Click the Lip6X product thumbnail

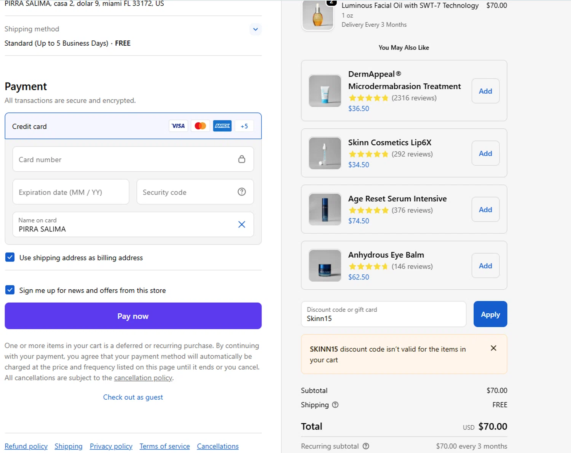point(325,153)
